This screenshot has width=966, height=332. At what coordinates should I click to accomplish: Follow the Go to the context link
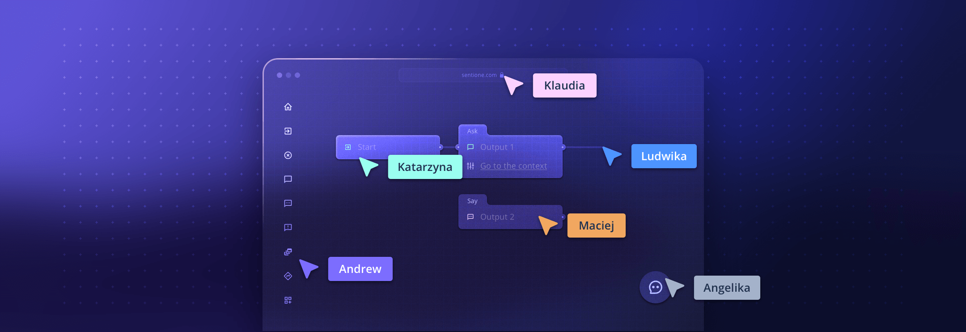(513, 166)
